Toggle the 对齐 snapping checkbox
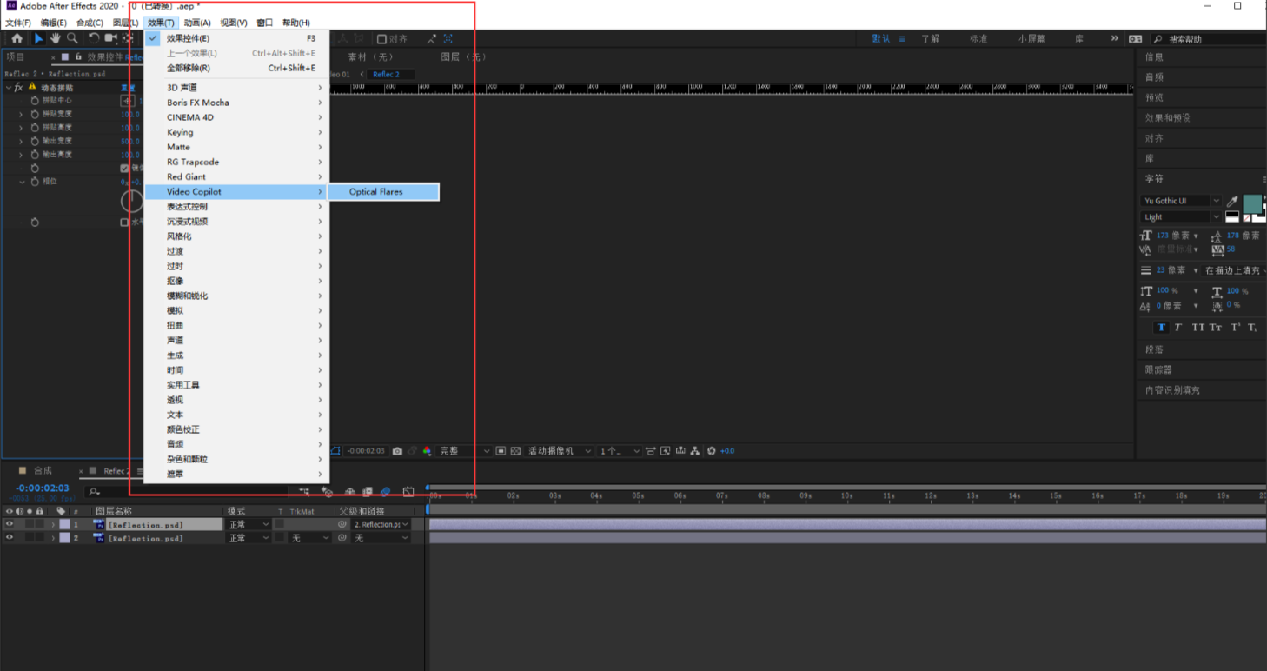The height and width of the screenshot is (671, 1267). [x=381, y=39]
